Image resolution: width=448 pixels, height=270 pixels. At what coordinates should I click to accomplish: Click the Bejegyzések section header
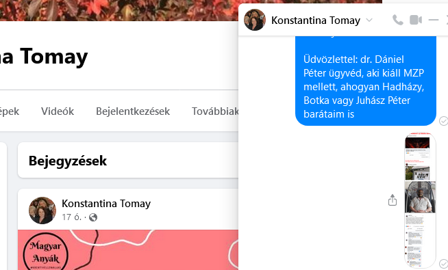pos(67,161)
